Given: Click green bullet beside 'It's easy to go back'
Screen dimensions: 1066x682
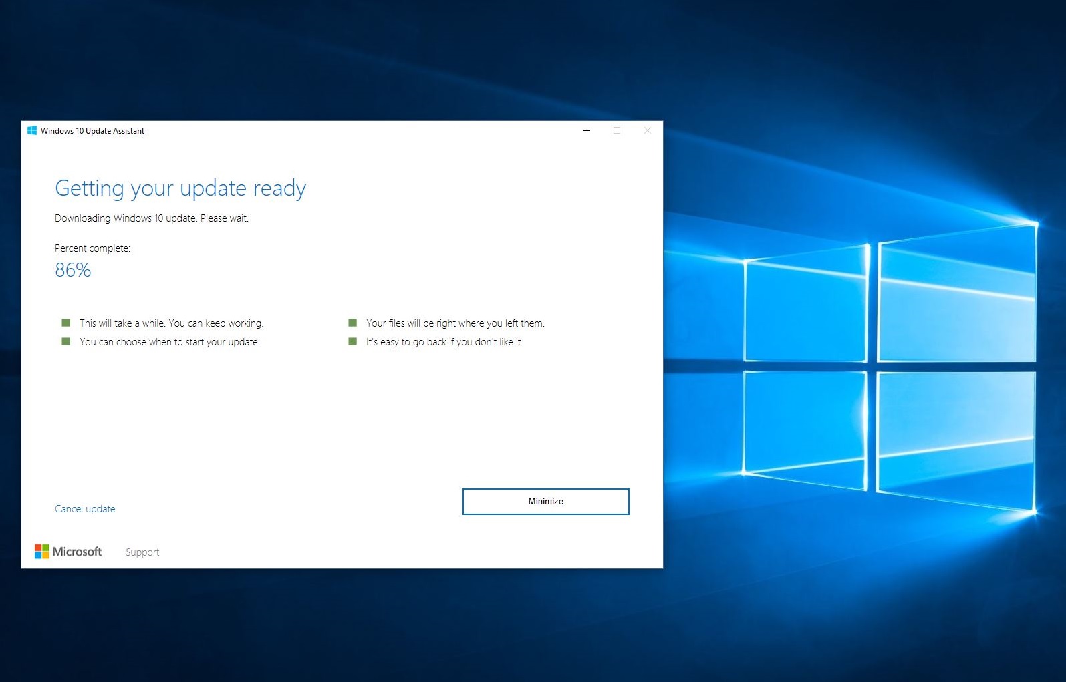Looking at the screenshot, I should (352, 341).
